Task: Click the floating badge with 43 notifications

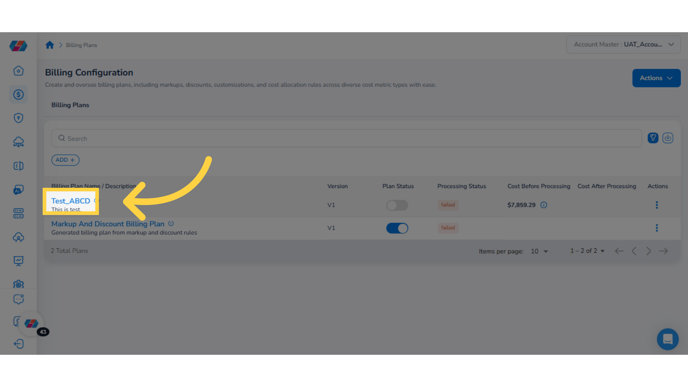Action: pos(43,332)
